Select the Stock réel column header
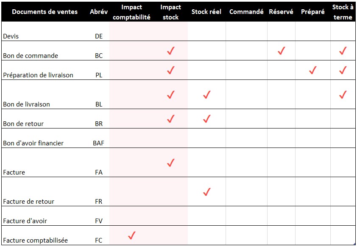 click(206, 12)
